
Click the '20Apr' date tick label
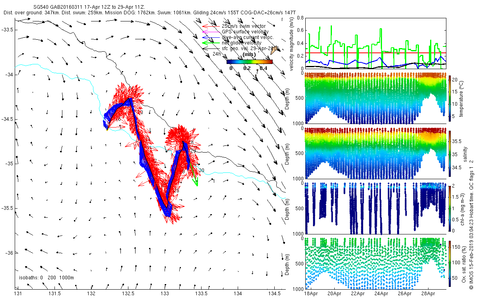pyautogui.click(x=335, y=293)
